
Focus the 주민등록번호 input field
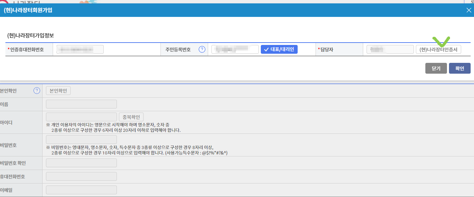235,49
